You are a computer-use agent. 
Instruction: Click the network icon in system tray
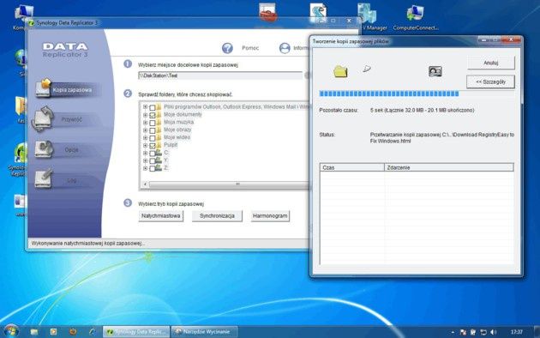click(x=483, y=332)
